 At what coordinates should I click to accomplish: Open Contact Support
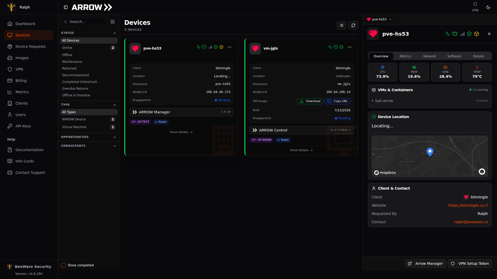29,173
